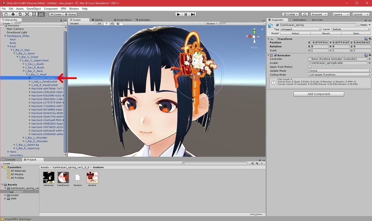Toggle Inspector lock icon
This screenshot has height=221, width=372.
[366, 20]
